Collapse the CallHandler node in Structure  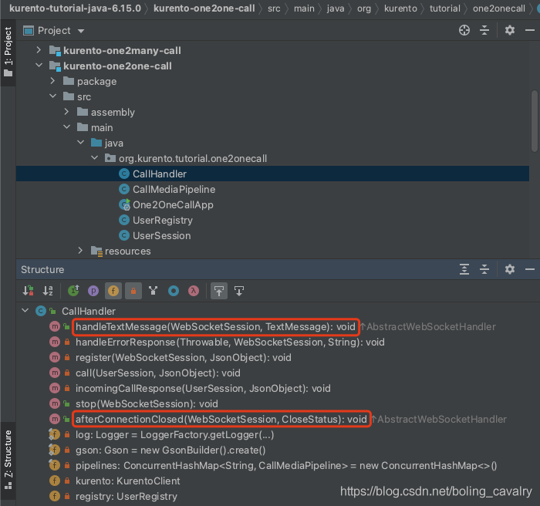25,311
